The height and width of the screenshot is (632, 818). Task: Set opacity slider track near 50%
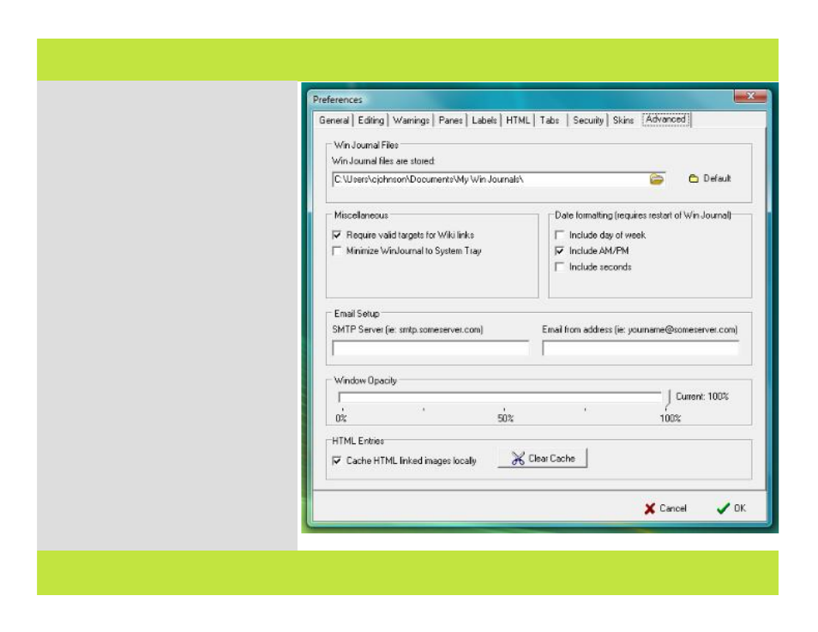click(x=504, y=398)
